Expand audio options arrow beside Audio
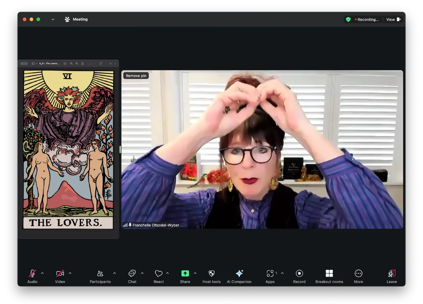Screen dimensions: 423x304 click(x=42, y=273)
